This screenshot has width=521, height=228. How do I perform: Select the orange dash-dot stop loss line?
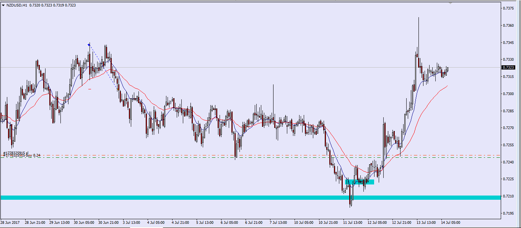coord(250,155)
